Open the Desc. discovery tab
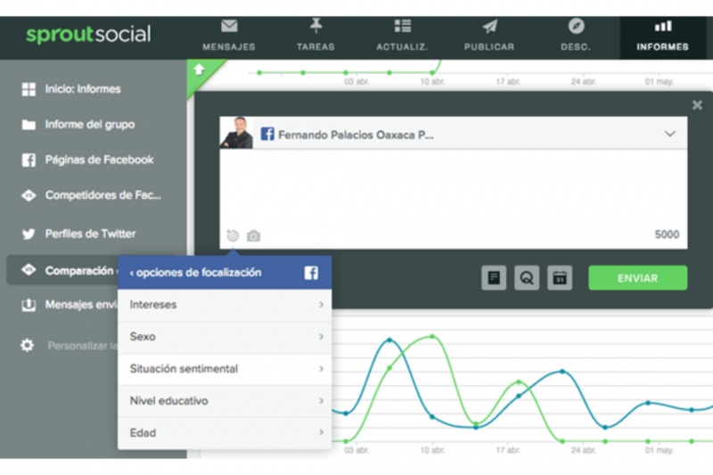The width and height of the screenshot is (713, 475). click(576, 36)
